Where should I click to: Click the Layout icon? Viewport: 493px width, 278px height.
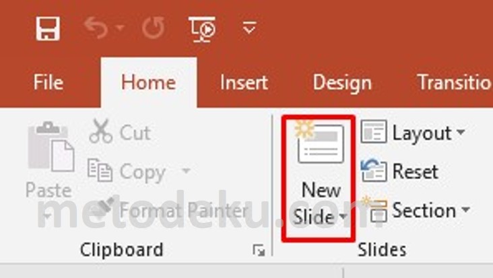(374, 132)
